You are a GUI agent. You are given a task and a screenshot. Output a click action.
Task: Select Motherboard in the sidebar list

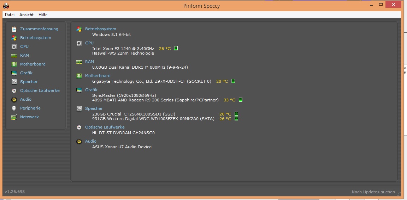click(x=33, y=64)
